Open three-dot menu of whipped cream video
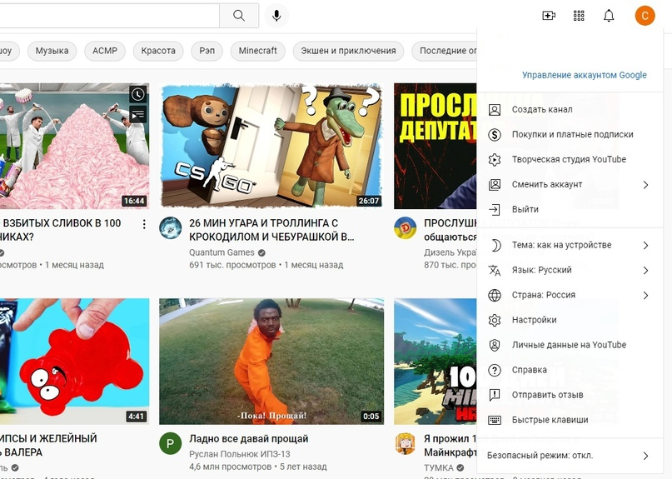The image size is (672, 479). click(x=144, y=224)
